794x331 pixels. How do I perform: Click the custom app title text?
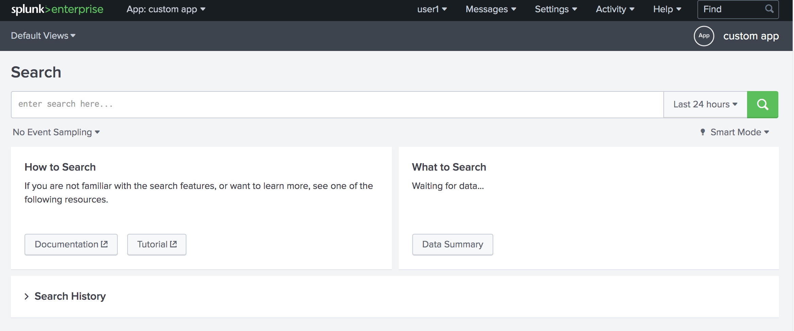click(x=751, y=36)
